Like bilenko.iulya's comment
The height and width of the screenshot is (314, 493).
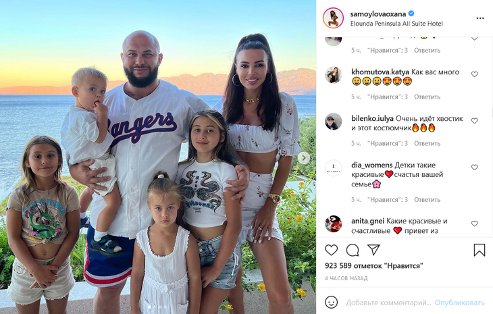pos(475,121)
